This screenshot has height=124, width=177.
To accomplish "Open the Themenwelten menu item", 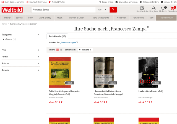I will point(166,18).
